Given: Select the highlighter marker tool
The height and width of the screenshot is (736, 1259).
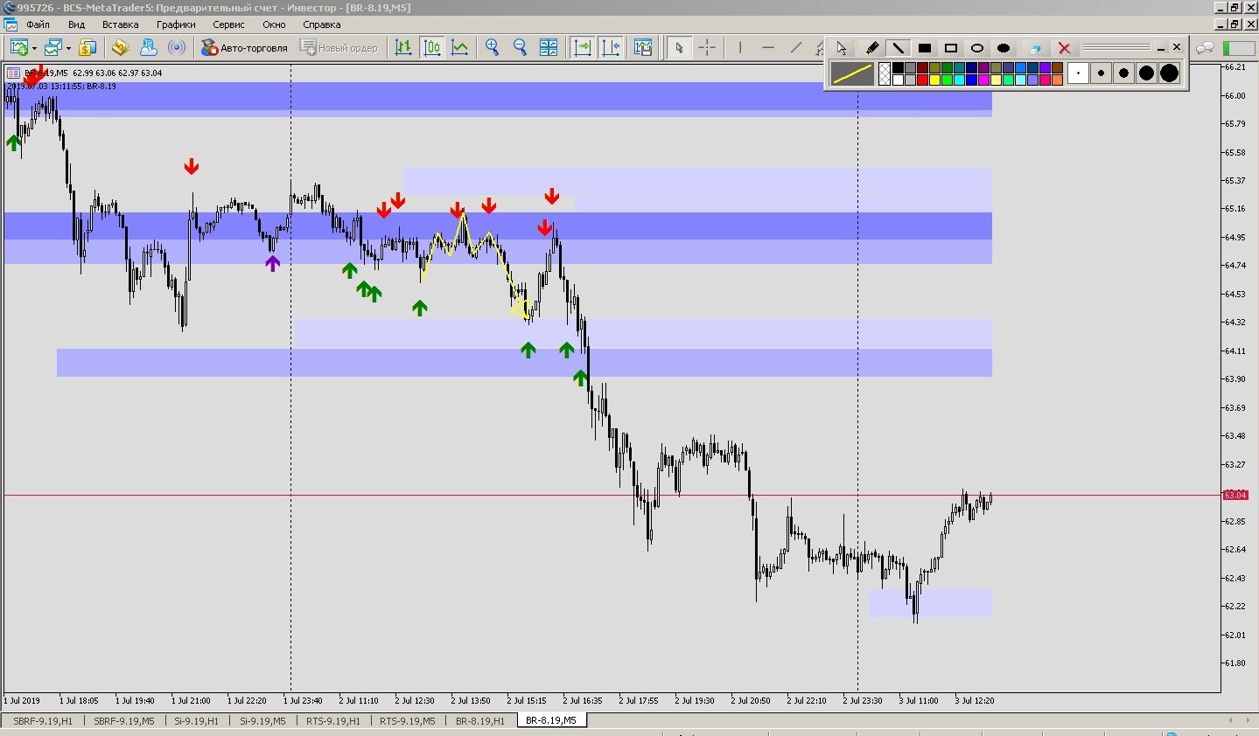Looking at the screenshot, I should (x=871, y=48).
